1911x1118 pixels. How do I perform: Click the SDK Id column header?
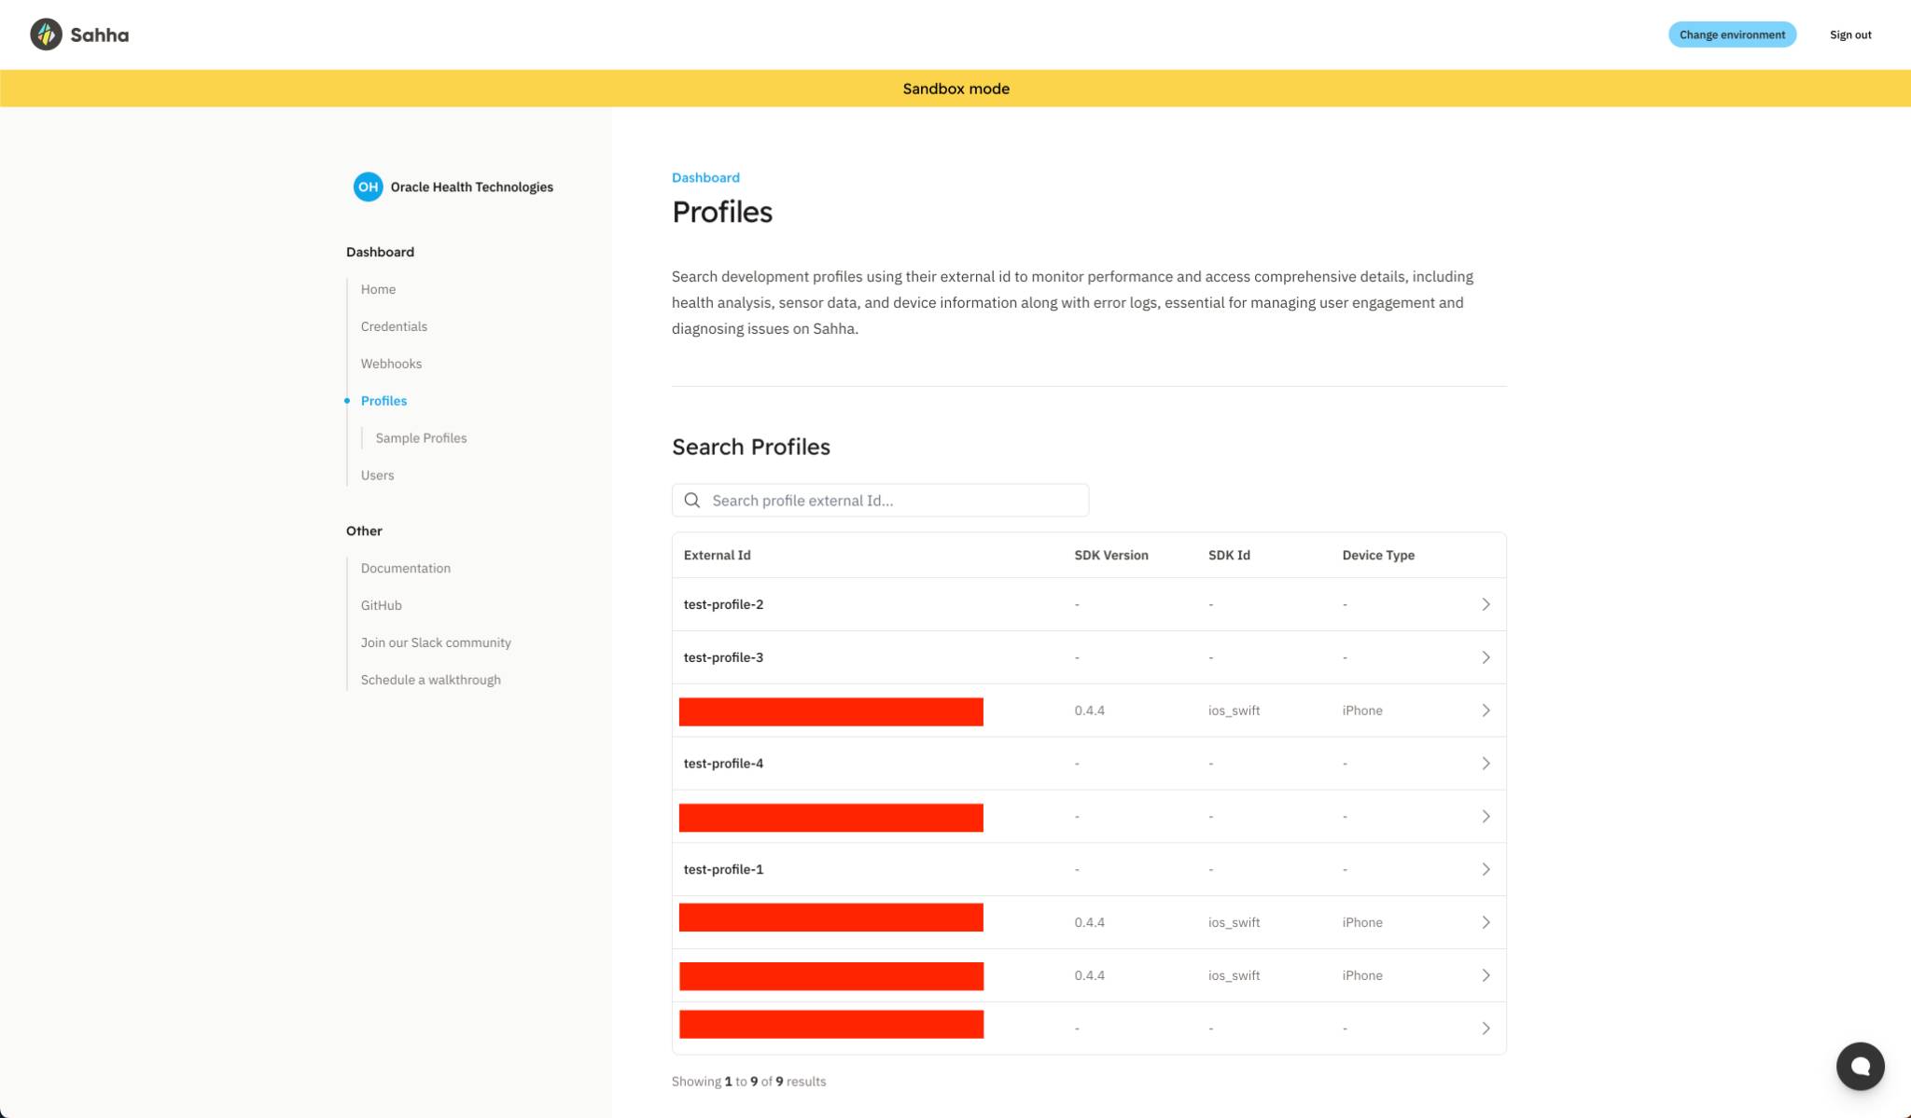pos(1229,555)
